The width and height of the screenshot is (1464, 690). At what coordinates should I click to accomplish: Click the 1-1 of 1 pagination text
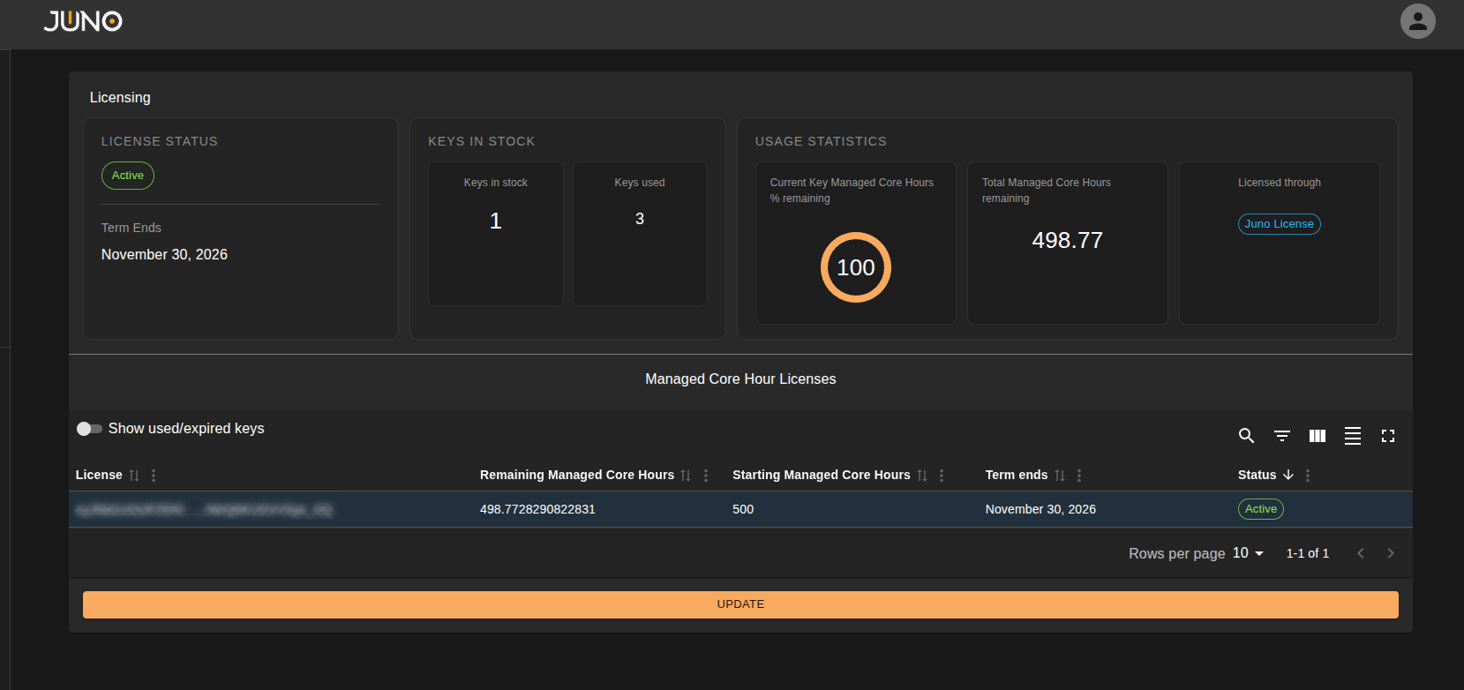1307,553
